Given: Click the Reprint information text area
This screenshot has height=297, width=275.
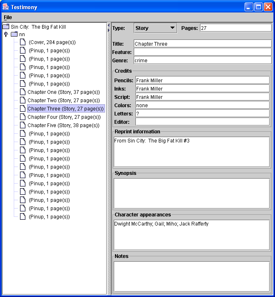Looking at the screenshot, I should click(192, 152).
